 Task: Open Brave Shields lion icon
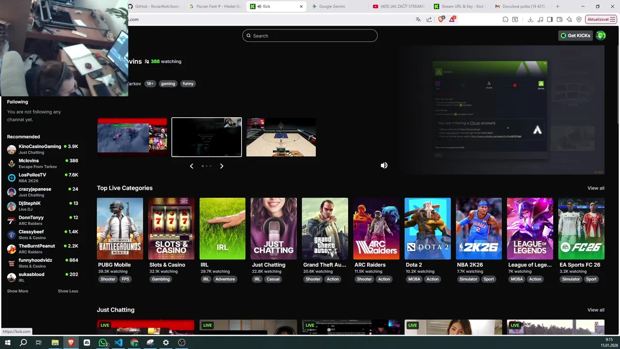click(x=441, y=19)
